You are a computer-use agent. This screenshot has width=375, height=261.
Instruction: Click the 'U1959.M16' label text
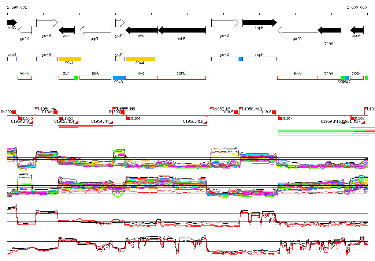(331, 122)
